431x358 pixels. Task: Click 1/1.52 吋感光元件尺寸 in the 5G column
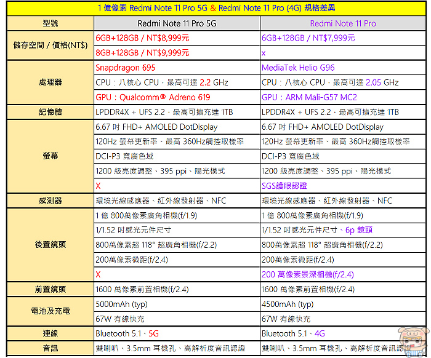[x=177, y=230]
